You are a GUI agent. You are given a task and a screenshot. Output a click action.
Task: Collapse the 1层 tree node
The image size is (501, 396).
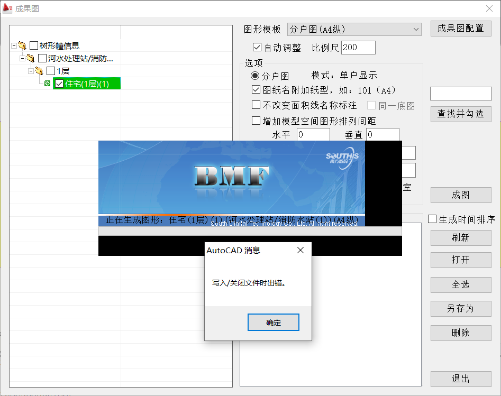[31, 71]
